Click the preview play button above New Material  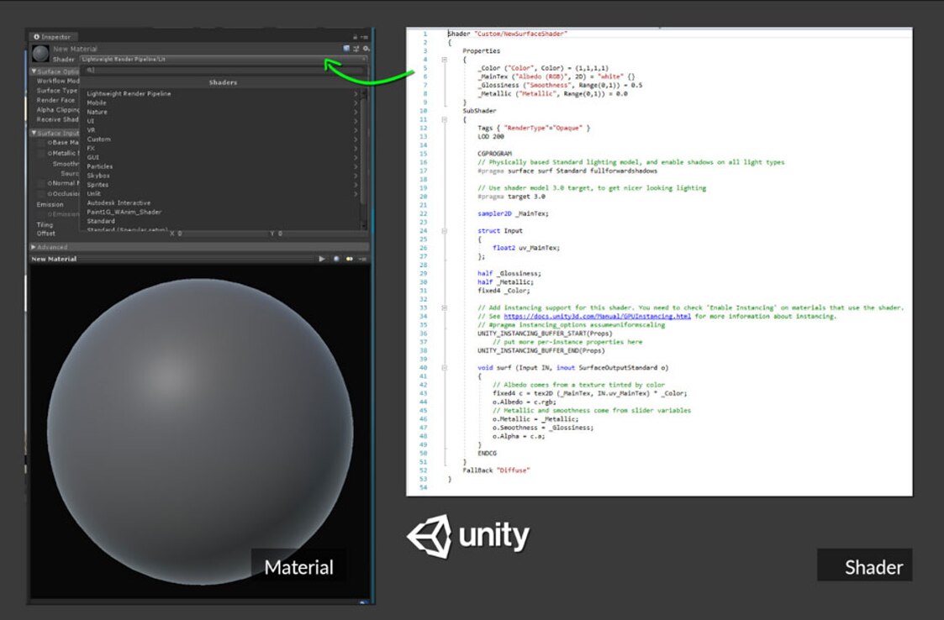pos(323,259)
